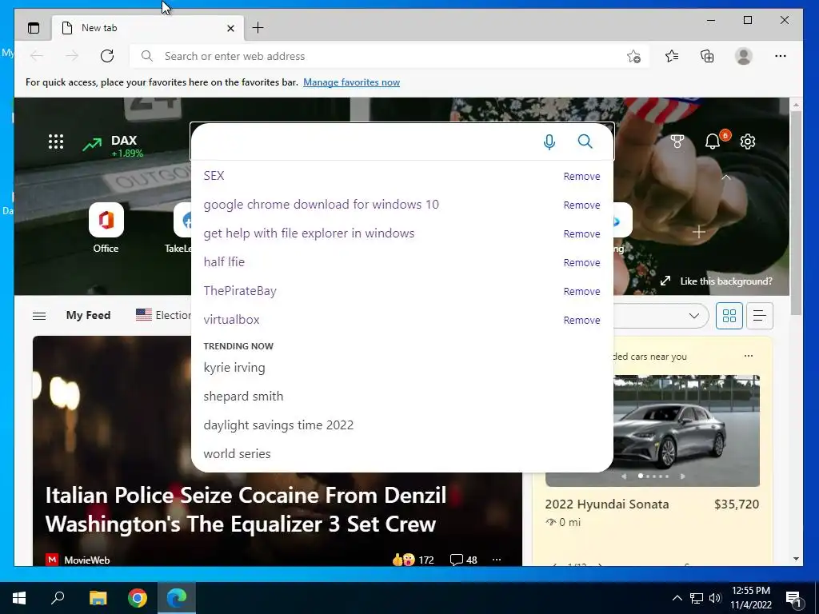
Task: Open the Italian Police Seize Cocaine headline
Action: [246, 509]
